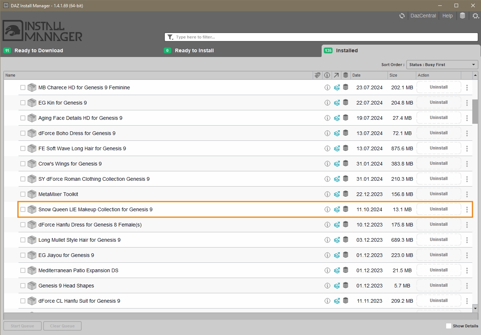Open store link icon for FE Soft Wave Long Hair
This screenshot has width=481, height=335.
337,148
